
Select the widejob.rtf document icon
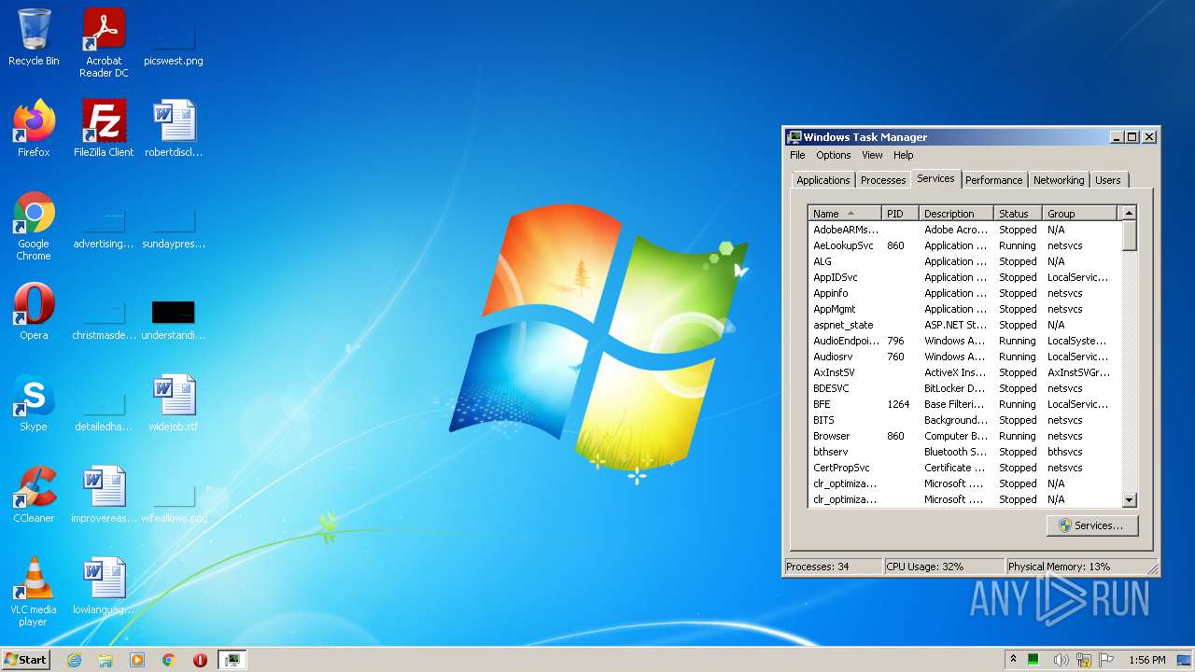174,403
